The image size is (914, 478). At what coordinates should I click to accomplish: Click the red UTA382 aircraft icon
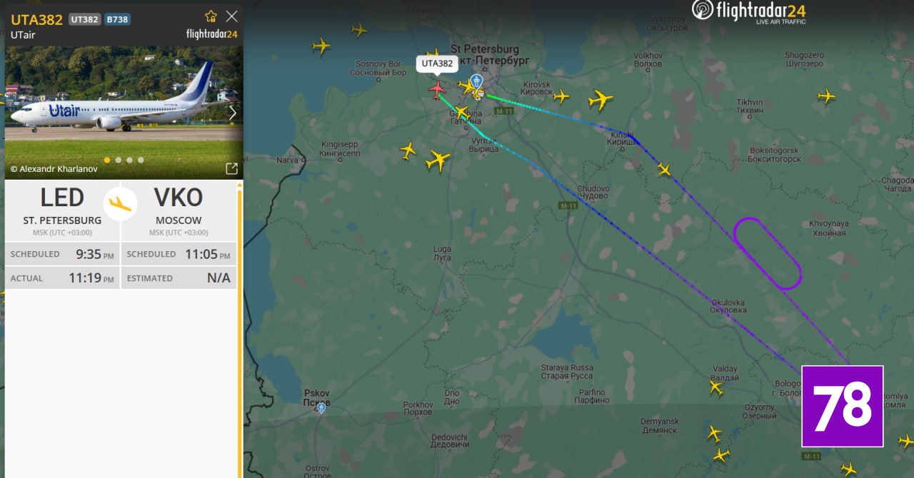436,89
